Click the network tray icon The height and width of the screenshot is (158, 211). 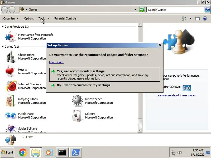[173, 152]
